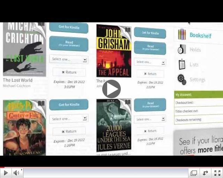
Task: Click the Lists clipboard icon
Action: click(x=182, y=64)
